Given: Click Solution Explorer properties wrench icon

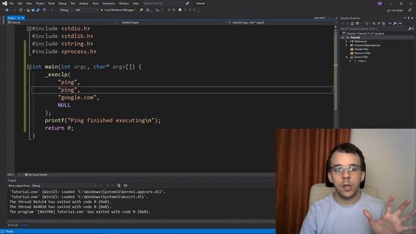Looking at the screenshot, I should click(x=395, y=23).
